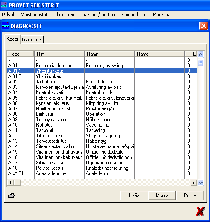Click Swedish name Operation
This screenshot has width=210, height=222.
[95, 114]
